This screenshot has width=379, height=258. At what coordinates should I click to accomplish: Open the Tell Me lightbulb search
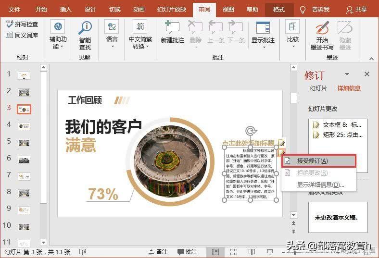(303, 10)
